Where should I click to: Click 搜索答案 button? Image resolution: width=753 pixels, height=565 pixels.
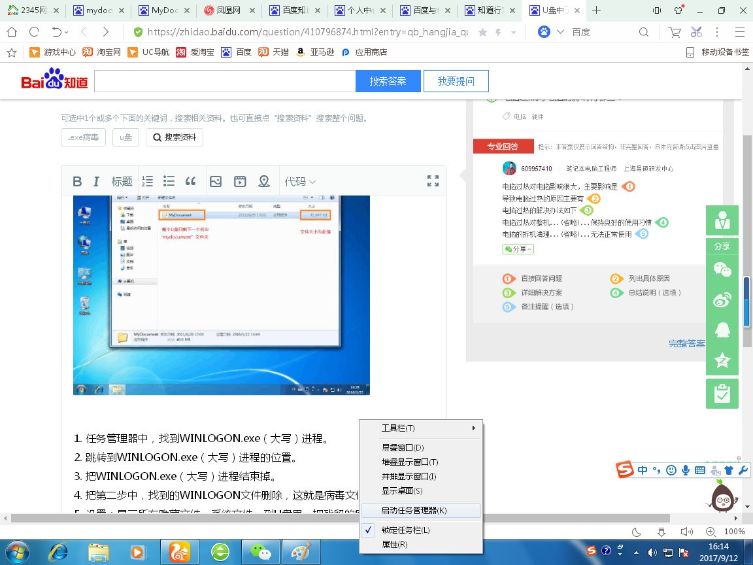388,81
